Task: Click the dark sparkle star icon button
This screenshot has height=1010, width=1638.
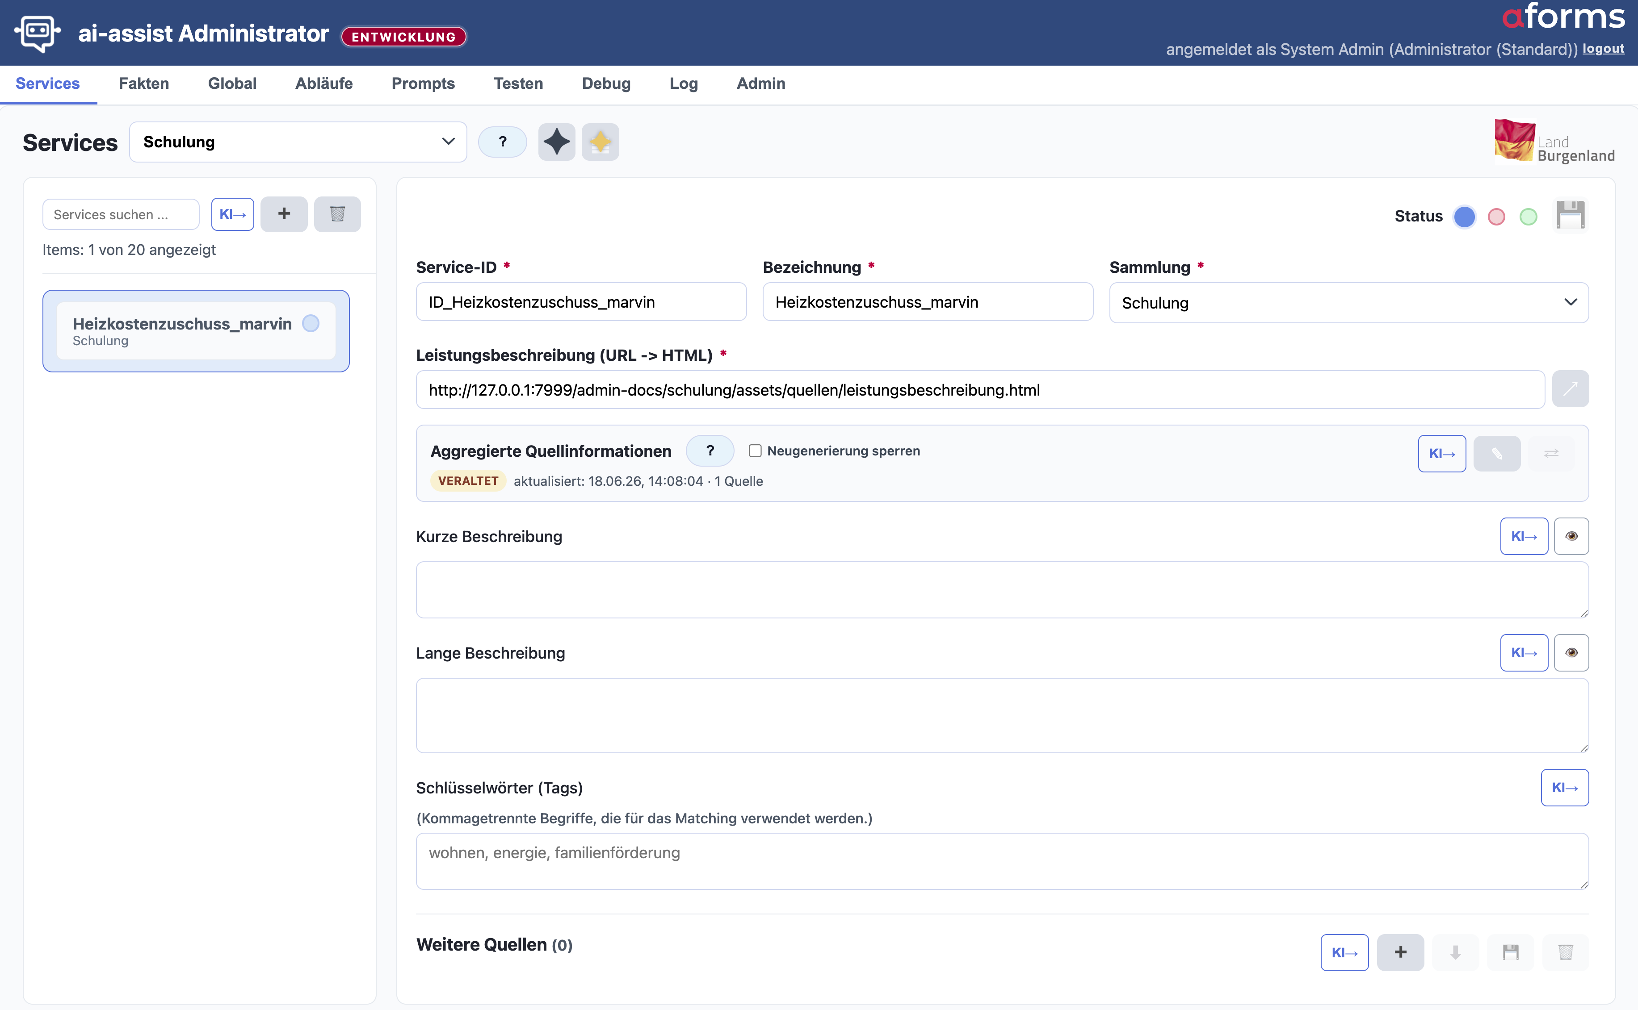Action: [557, 142]
